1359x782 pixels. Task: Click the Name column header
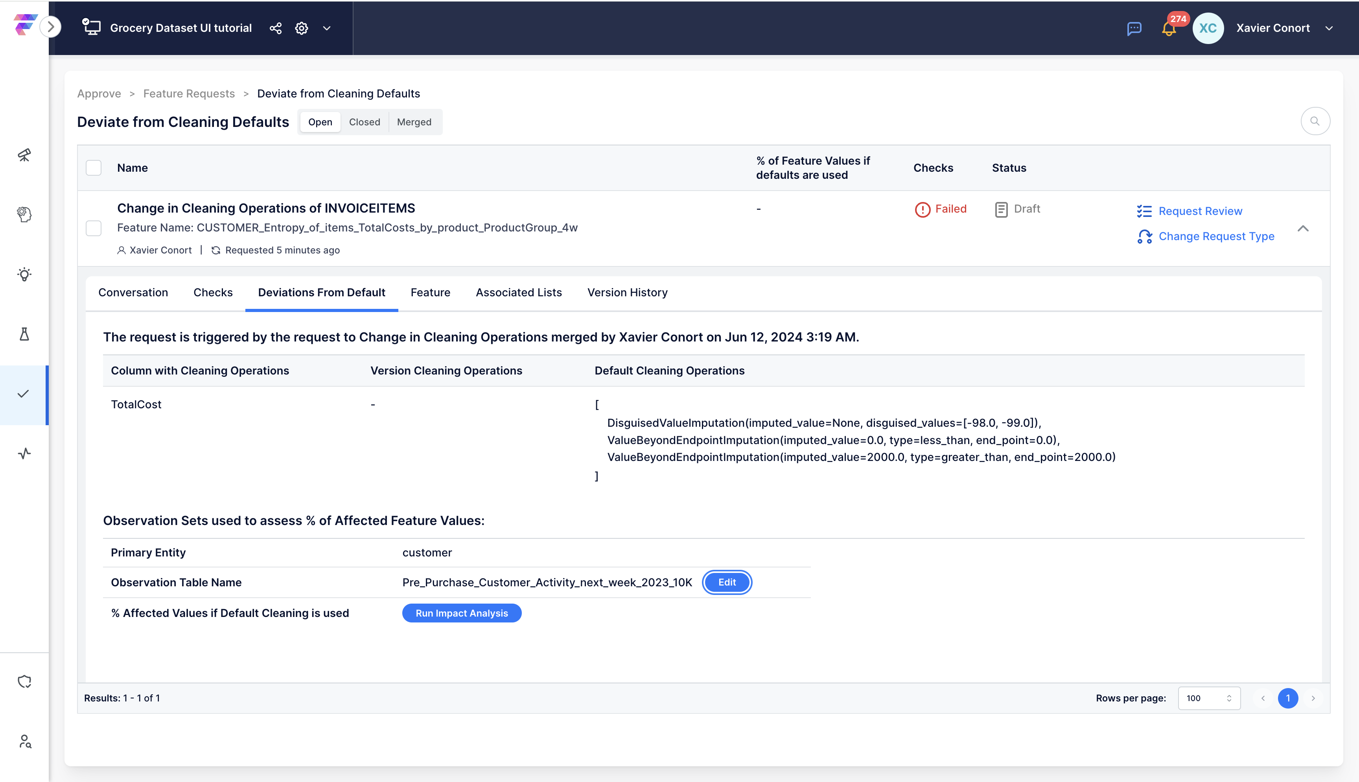(x=132, y=167)
